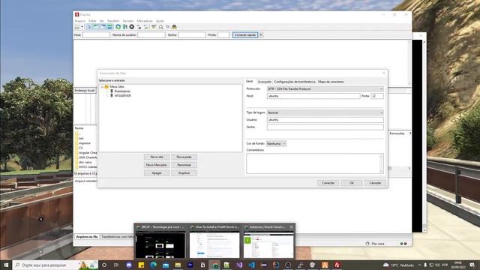This screenshot has height=270, width=480.
Task: Click the Disconnect from server toolbar icon
Action: point(139,27)
